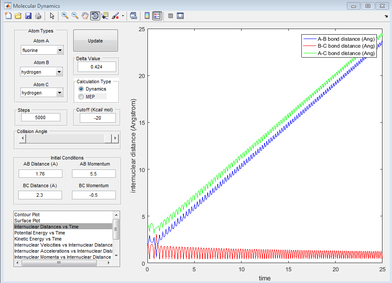392x283 pixels.
Task: Select Internuclear Momenta vs Internuclear Distance
Action: pyautogui.click(x=63, y=257)
